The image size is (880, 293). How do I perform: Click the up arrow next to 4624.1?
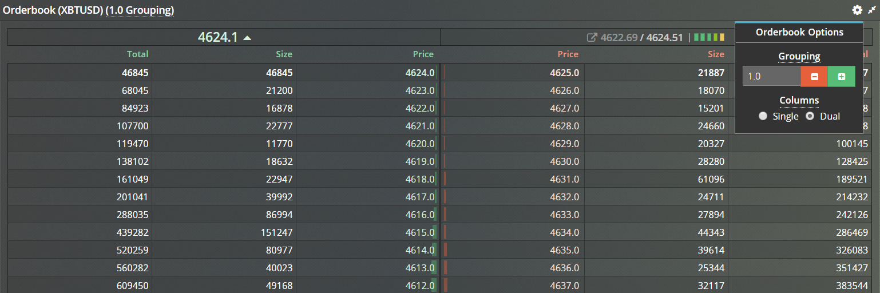247,38
